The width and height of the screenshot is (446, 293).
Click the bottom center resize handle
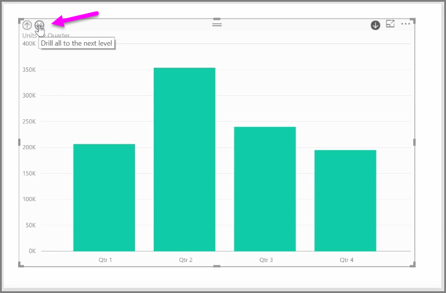pyautogui.click(x=217, y=266)
